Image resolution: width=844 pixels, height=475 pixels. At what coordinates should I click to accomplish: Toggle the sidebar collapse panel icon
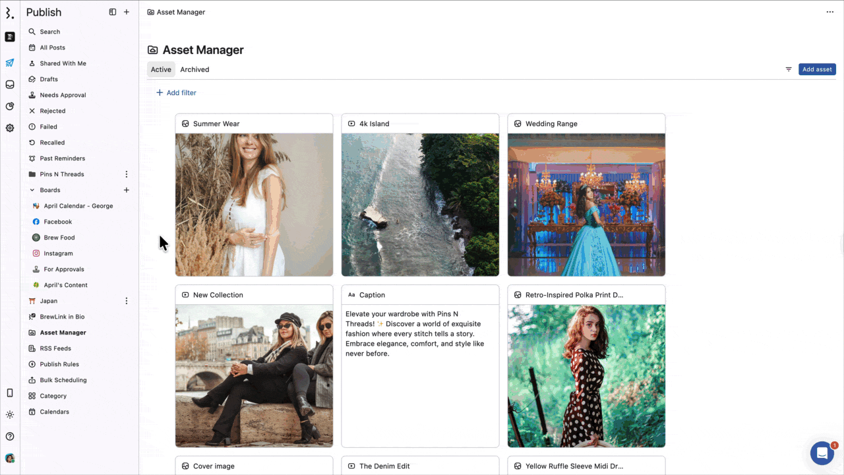coord(113,12)
